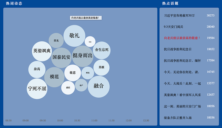Click the 宁死不屈 word bubble
222x128 pixels.
[x=37, y=89]
